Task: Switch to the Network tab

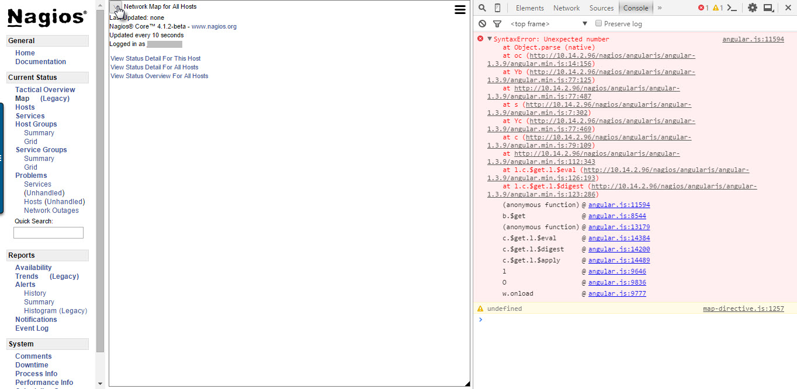Action: click(566, 8)
